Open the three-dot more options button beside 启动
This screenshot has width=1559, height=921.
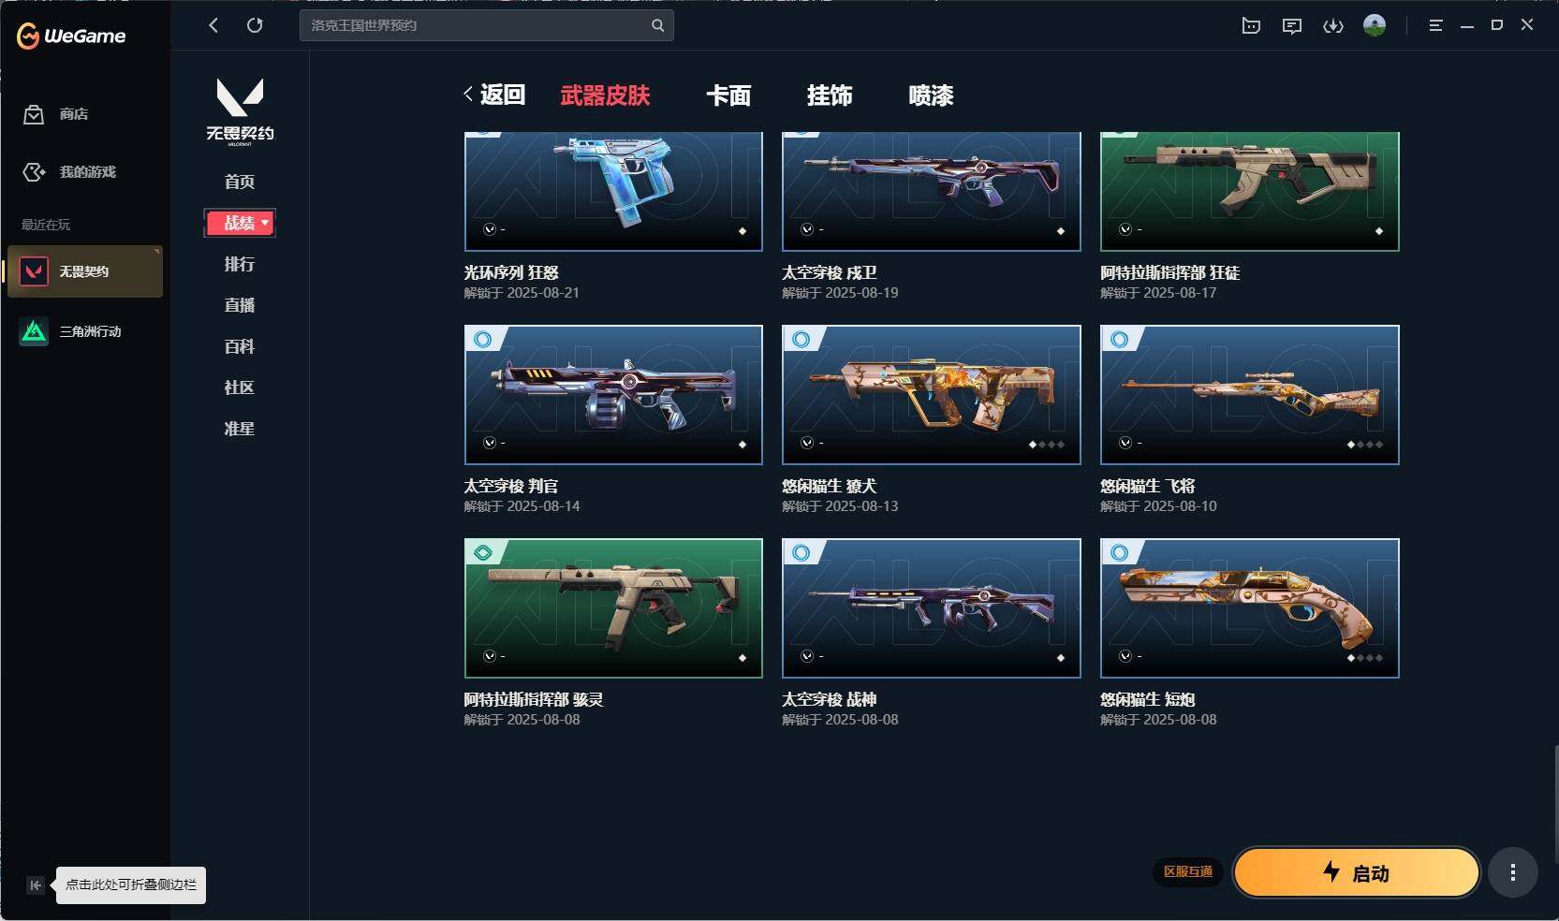pyautogui.click(x=1512, y=872)
